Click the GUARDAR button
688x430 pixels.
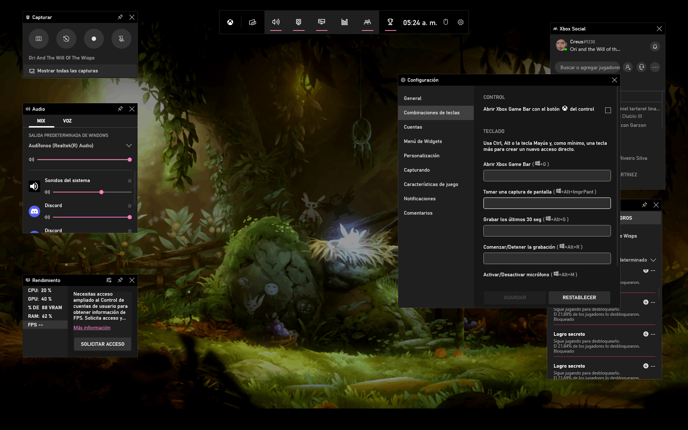[x=515, y=298]
